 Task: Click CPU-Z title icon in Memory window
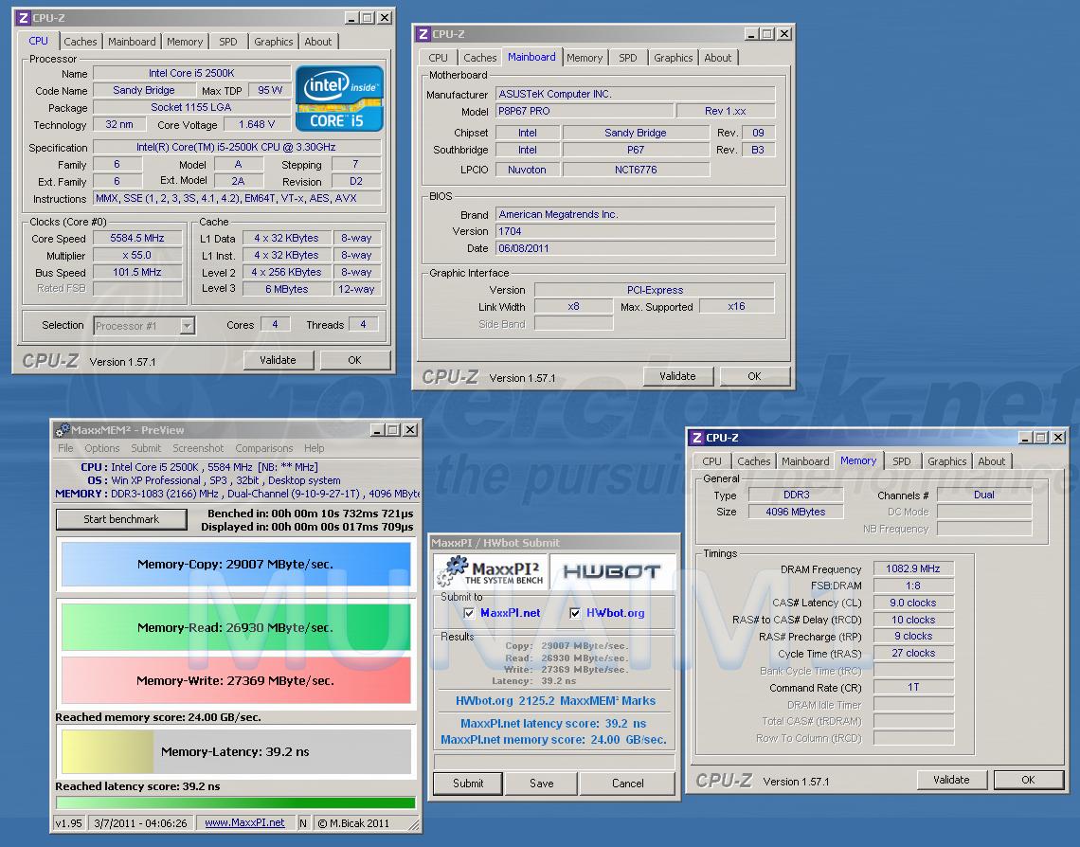coord(697,438)
